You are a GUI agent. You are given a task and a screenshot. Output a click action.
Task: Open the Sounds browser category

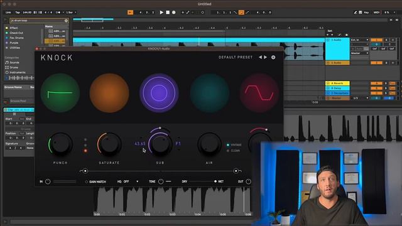pyautogui.click(x=14, y=63)
